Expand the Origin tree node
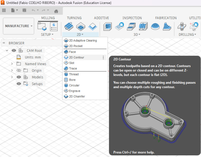 [x=12, y=70]
